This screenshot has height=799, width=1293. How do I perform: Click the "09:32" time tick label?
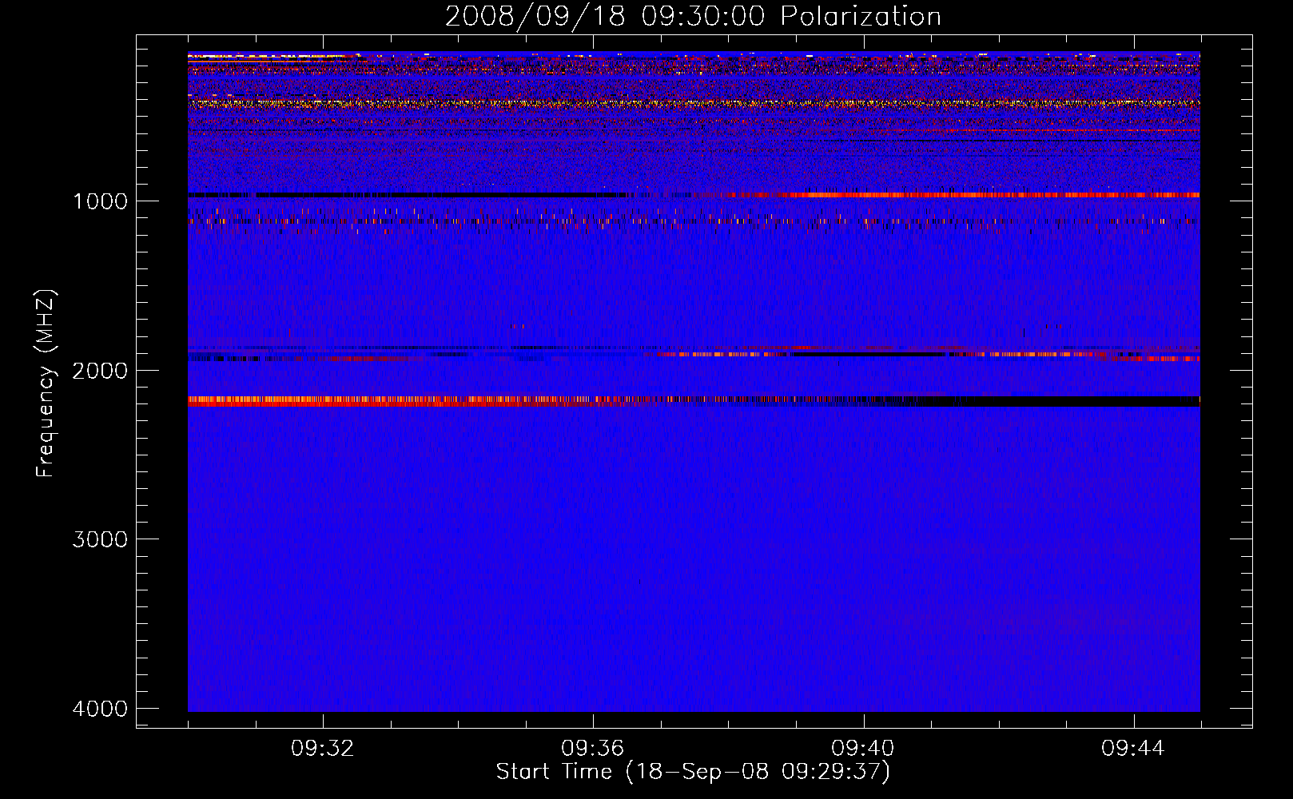[x=322, y=749]
